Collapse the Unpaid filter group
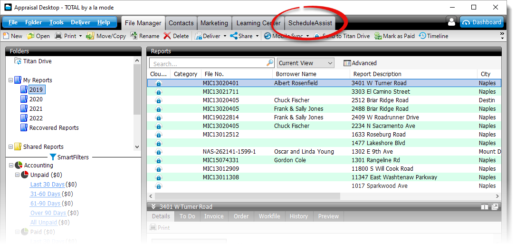The width and height of the screenshot is (516, 244). point(17,175)
